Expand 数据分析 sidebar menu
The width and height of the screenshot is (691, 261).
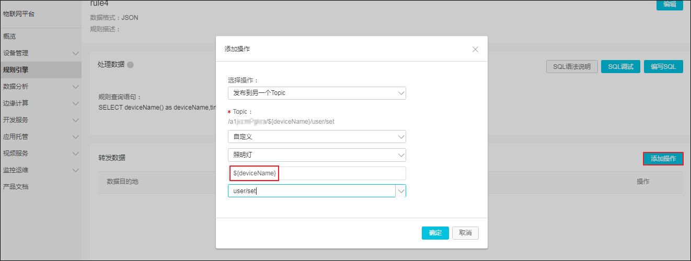(x=41, y=87)
